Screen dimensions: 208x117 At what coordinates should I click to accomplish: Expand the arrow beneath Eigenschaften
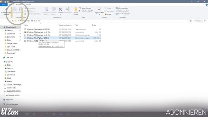click(x=99, y=14)
